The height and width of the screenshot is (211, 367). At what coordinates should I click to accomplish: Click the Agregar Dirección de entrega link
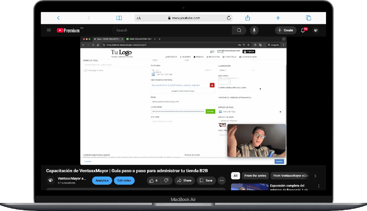pyautogui.click(x=183, y=91)
